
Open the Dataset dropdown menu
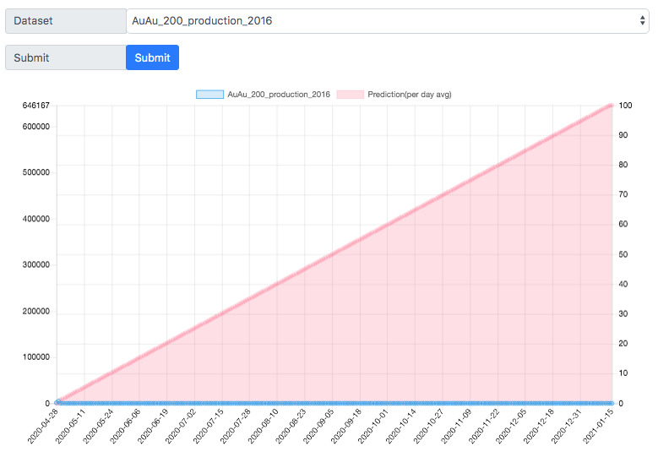coord(388,21)
